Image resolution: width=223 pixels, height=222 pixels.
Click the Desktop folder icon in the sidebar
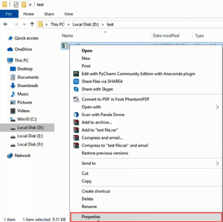click(13, 69)
